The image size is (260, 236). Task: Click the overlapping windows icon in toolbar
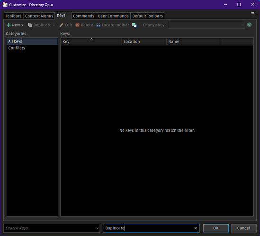[x=134, y=25]
